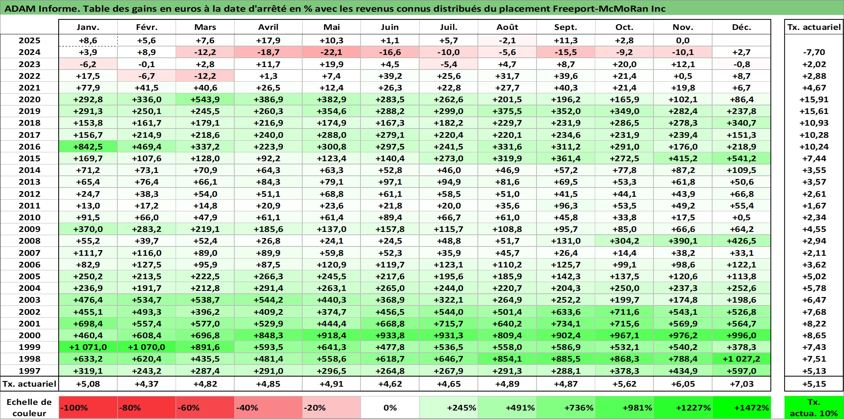Click the +15,91 actuarial rate for 2020
The image size is (844, 419).
point(814,99)
